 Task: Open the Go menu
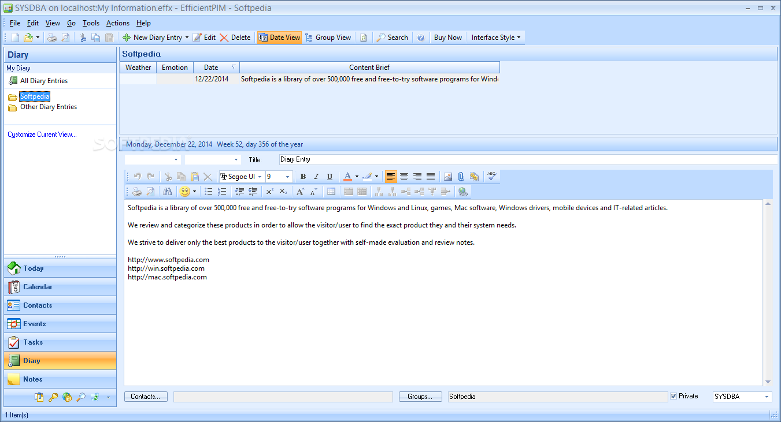click(71, 23)
